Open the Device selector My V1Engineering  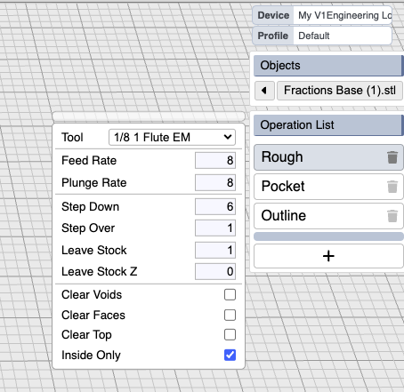click(343, 15)
